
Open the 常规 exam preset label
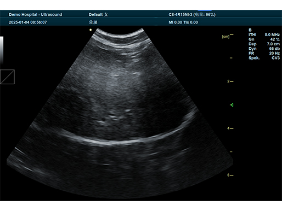tap(93, 22)
